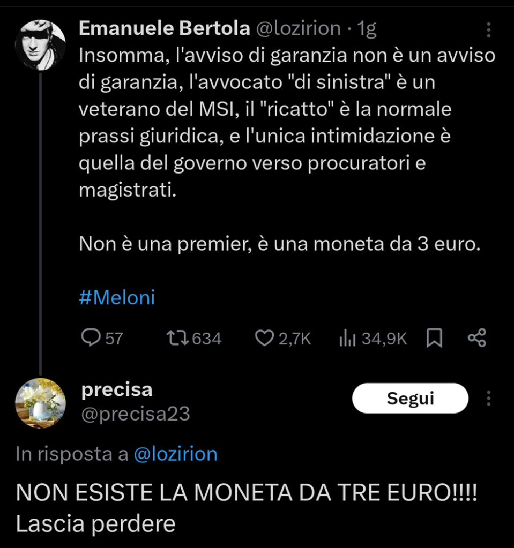The width and height of the screenshot is (514, 548).
Task: Open precisa's flower avatar
Action: pyautogui.click(x=40, y=403)
